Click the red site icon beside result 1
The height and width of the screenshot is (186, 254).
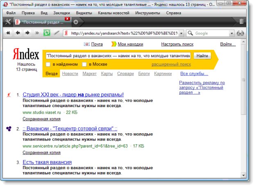click(9, 95)
